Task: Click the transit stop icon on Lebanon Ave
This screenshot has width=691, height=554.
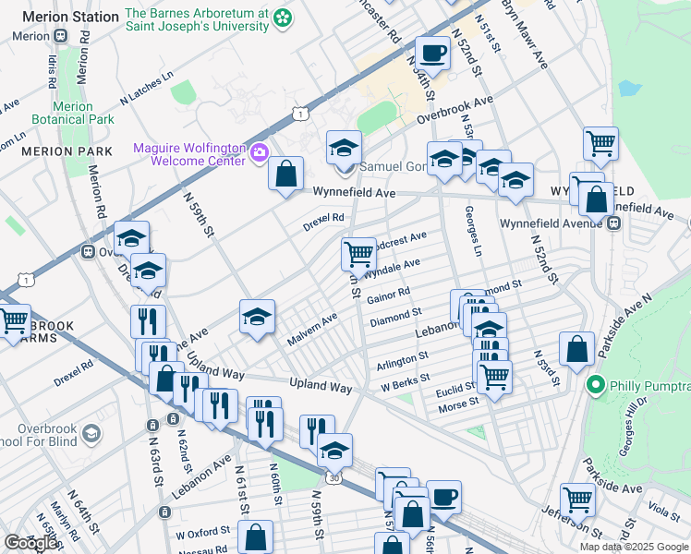Action: 164,512
